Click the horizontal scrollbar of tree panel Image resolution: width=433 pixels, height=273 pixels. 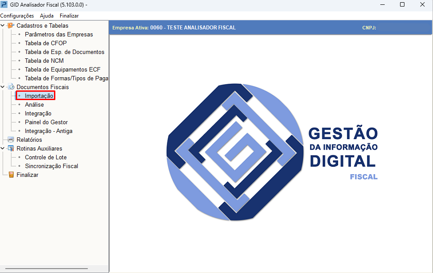tap(47, 268)
